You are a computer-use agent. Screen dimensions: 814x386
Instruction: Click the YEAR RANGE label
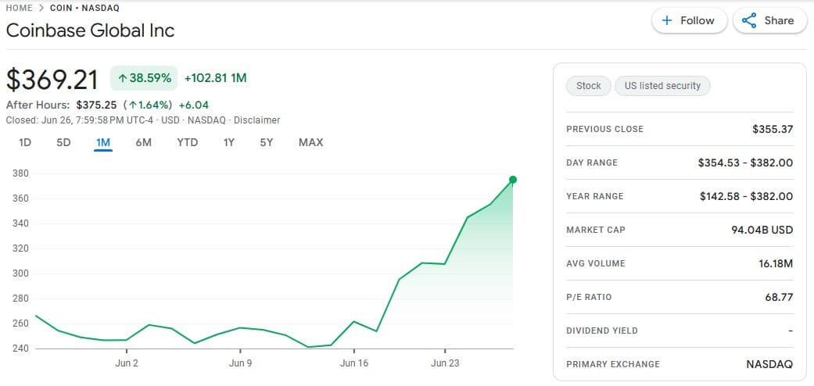[x=595, y=197]
